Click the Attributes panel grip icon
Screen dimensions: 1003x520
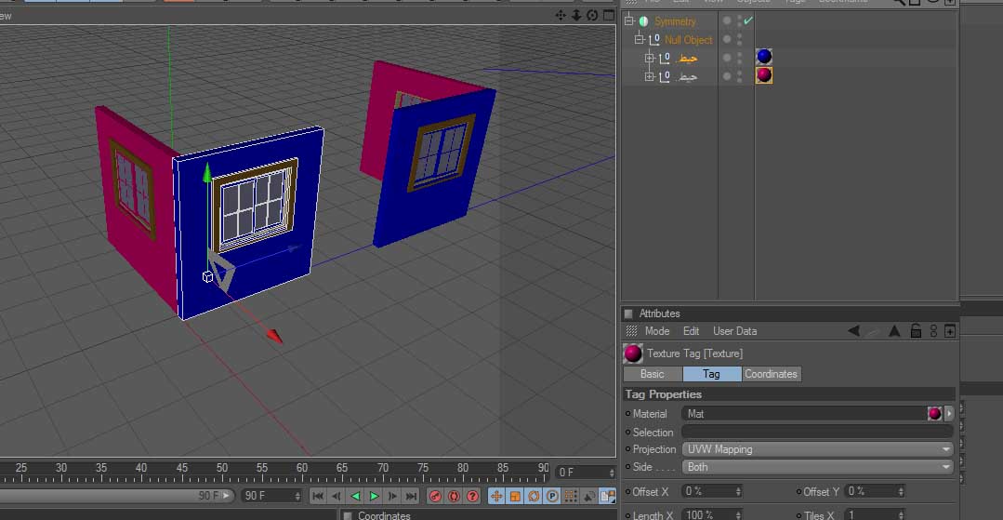tap(631, 331)
